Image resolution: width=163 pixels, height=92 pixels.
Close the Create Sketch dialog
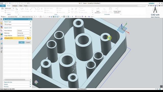coord(31,19)
